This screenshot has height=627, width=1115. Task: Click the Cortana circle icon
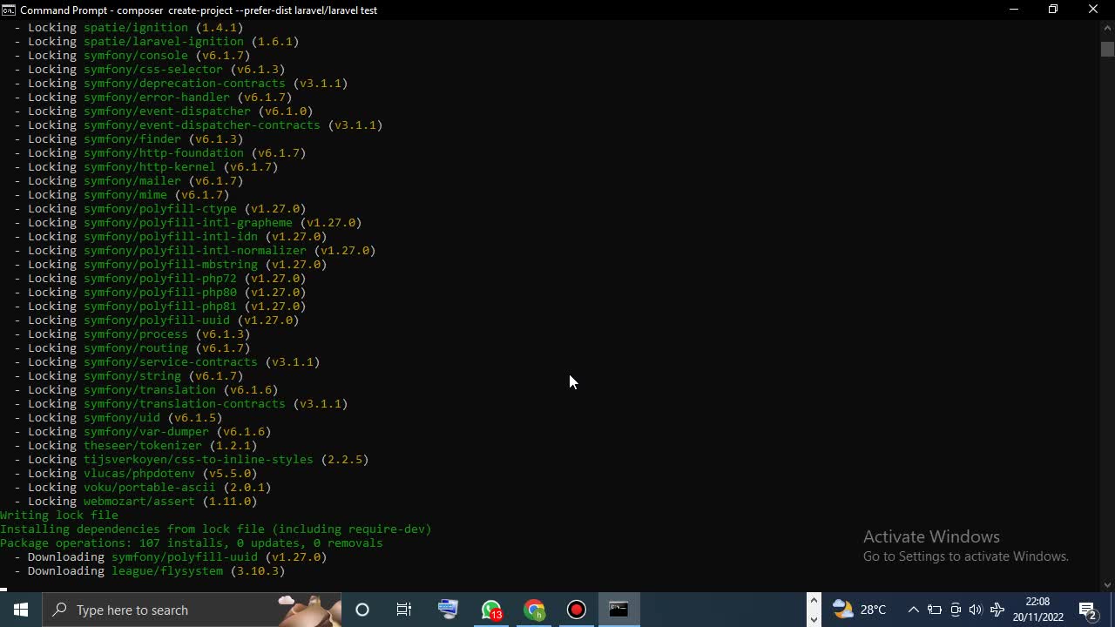pos(362,610)
